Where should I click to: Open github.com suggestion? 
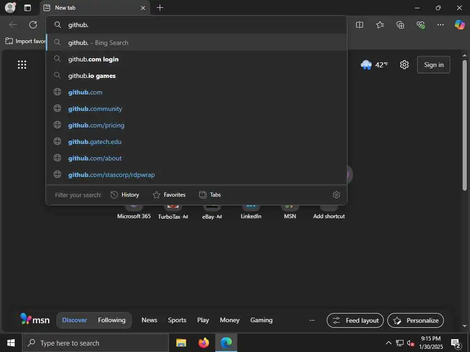click(196, 92)
